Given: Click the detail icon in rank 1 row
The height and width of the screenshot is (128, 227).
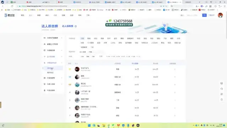Looking at the screenshot, I should pos(175,69).
